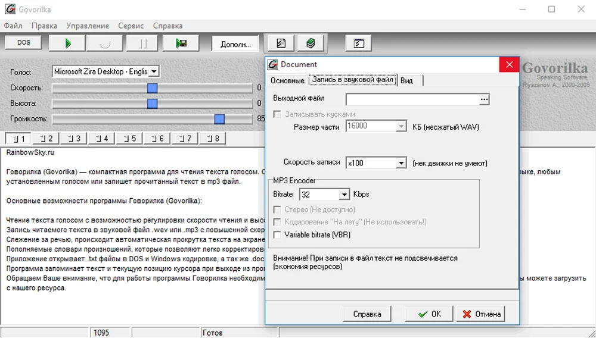The width and height of the screenshot is (596, 338).
Task: Open the dictionaries book-stack icon
Action: 310,43
